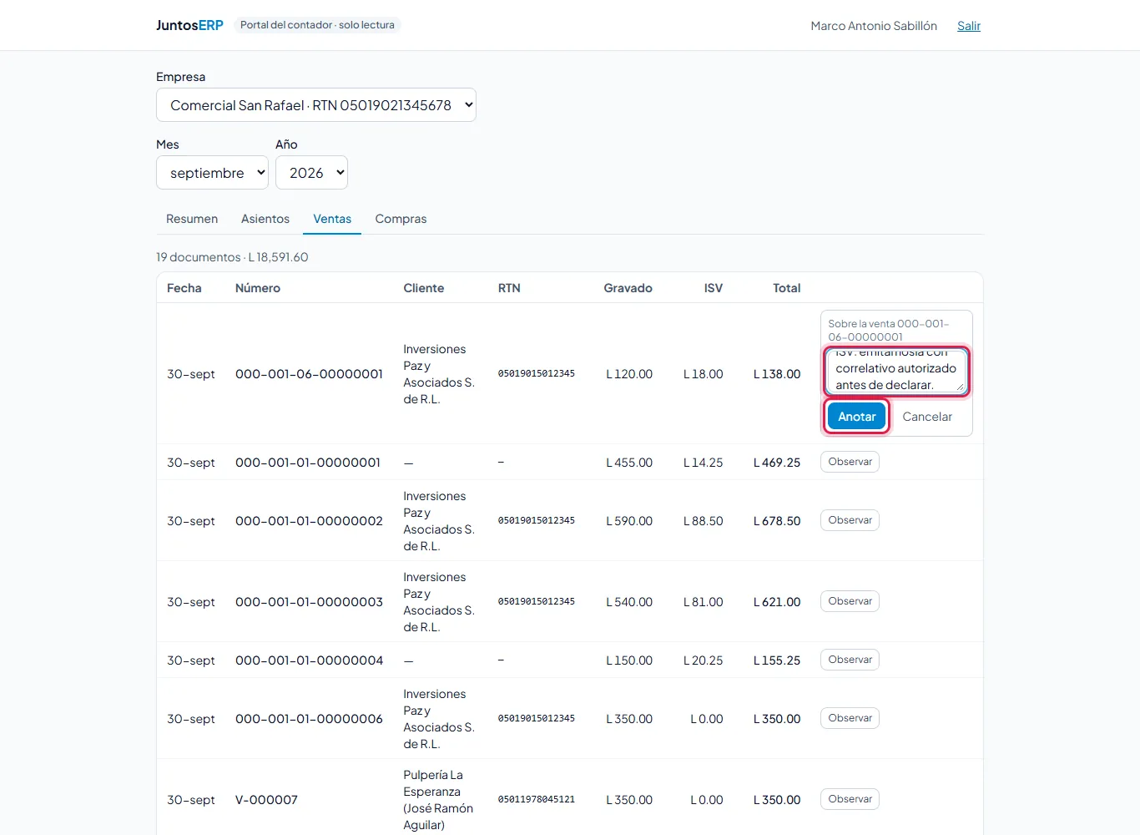Click the Total column header

787,288
